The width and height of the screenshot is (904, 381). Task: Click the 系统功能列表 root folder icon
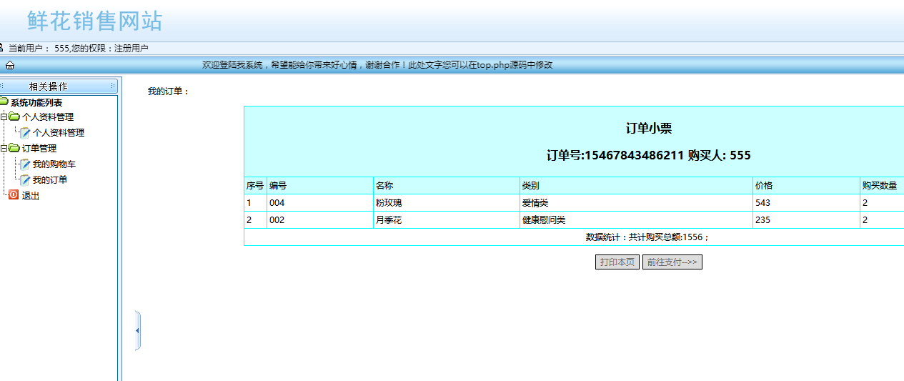pos(4,102)
